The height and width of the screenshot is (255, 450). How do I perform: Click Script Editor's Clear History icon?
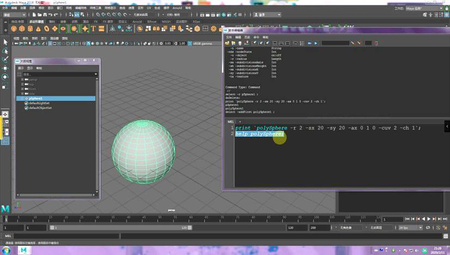click(254, 43)
